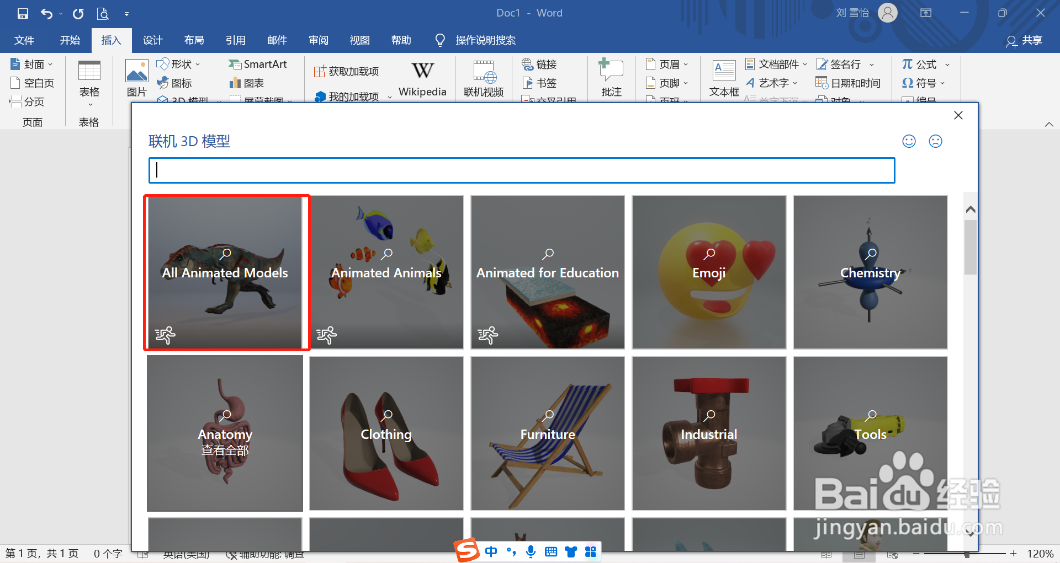
Task: Open the 页眉 header dropdown
Action: (x=667, y=65)
